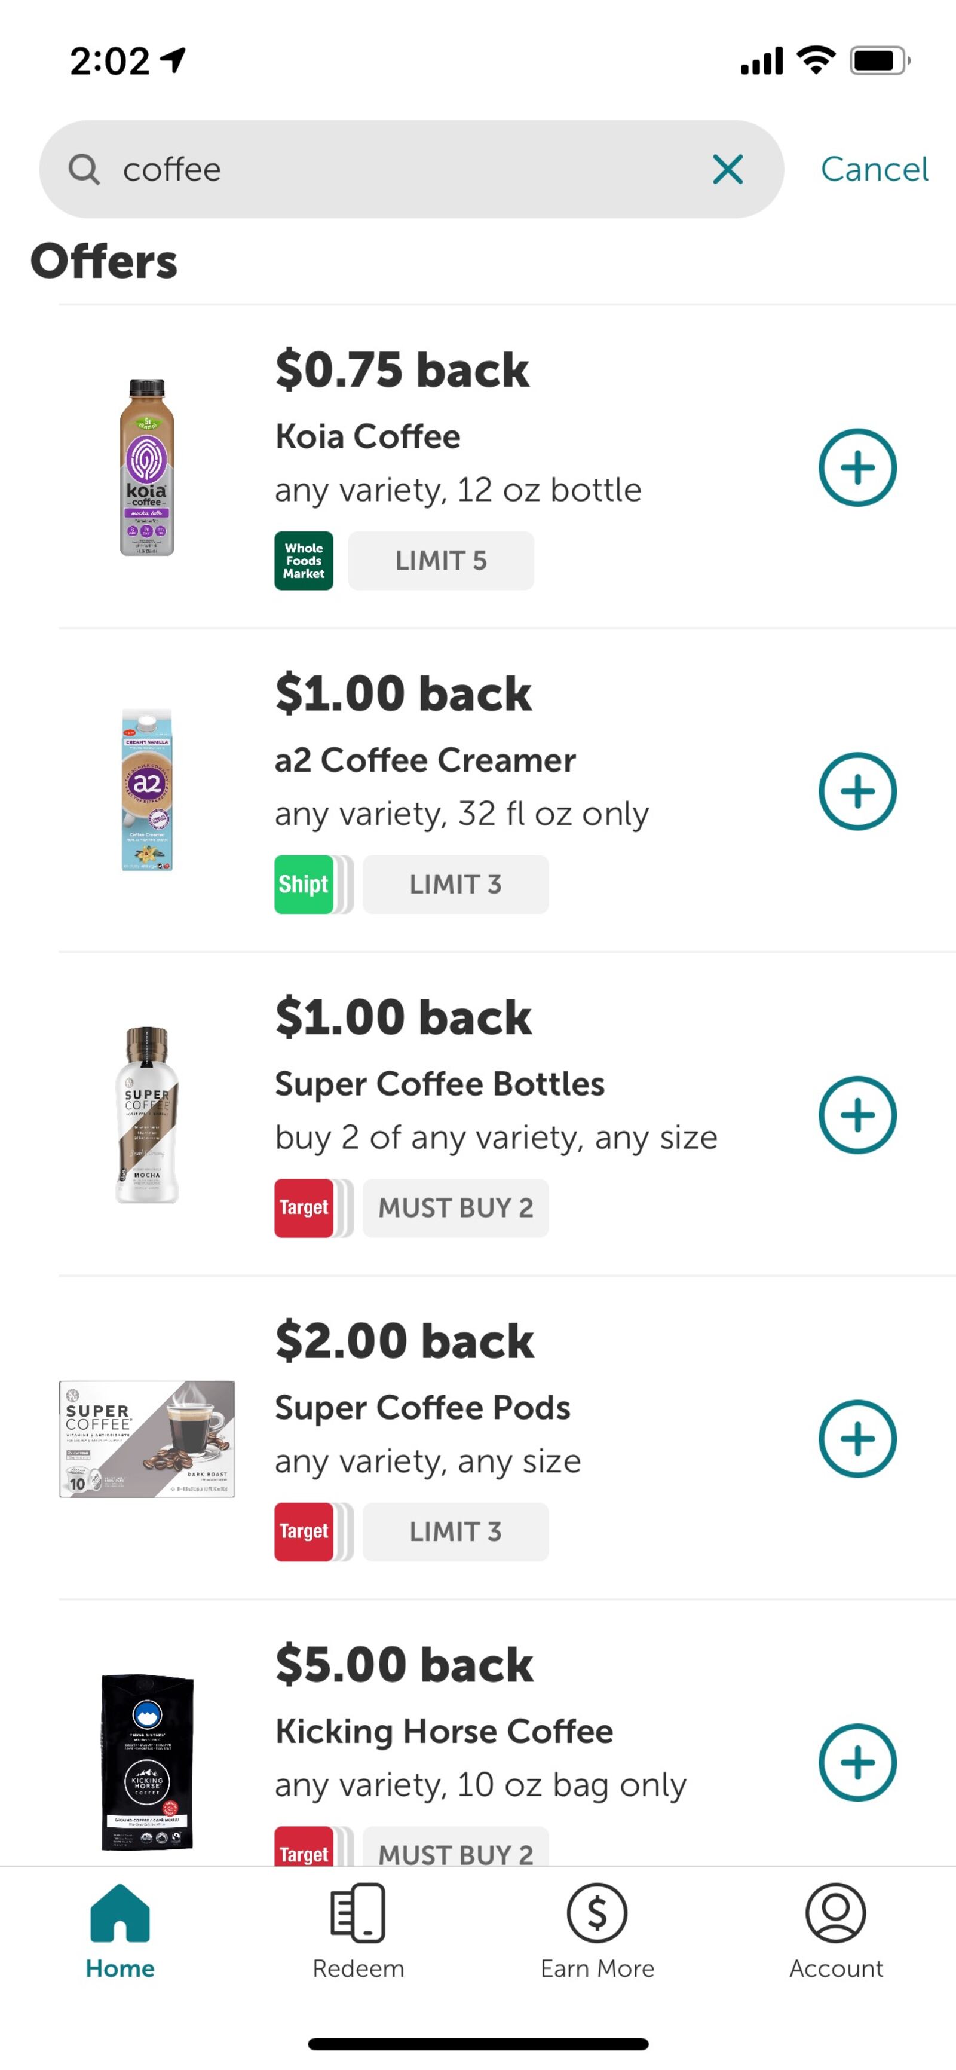Tap the Shipt badge on a2 Coffee Creamer
Screen dimensions: 956x2070
point(304,884)
